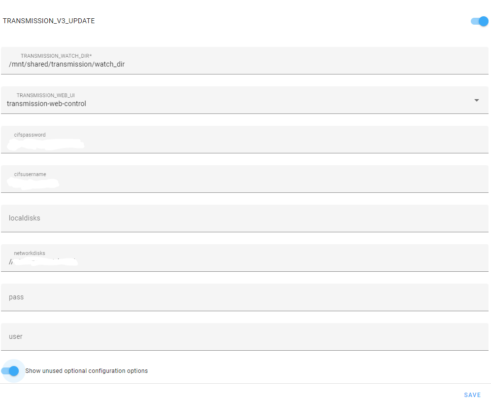491x402 pixels.
Task: Click the watch_dir path text
Action: [x=66, y=64]
